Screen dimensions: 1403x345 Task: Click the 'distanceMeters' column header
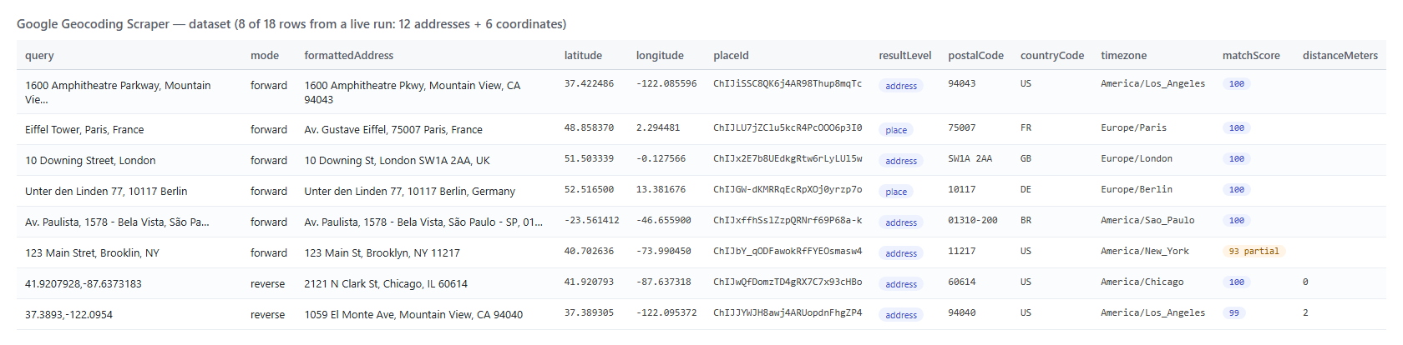1340,56
